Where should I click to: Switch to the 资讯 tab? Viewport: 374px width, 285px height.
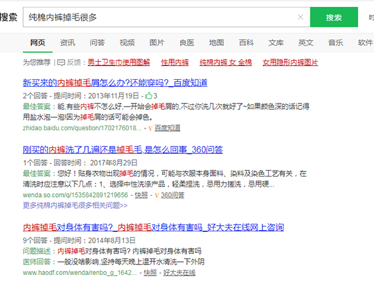tap(67, 43)
